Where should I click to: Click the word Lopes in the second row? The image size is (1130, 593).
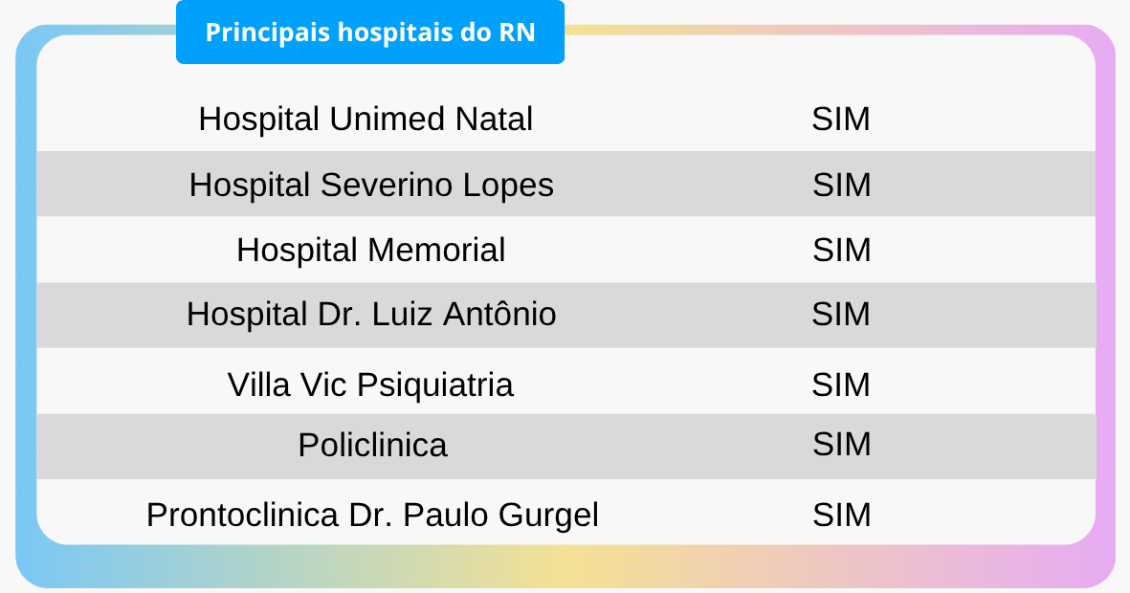(x=508, y=186)
